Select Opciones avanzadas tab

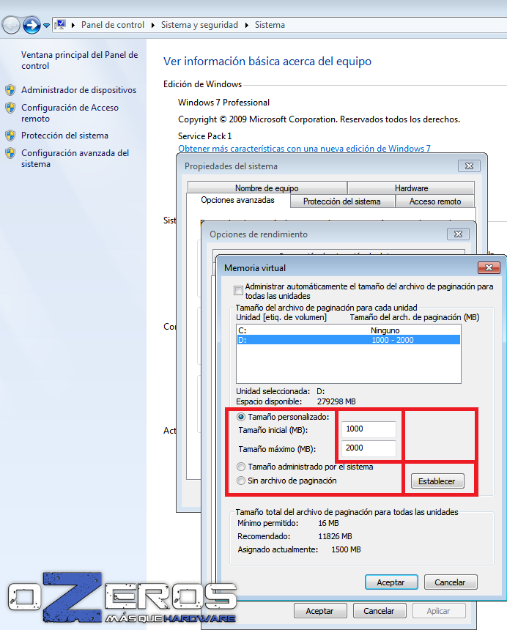(x=238, y=200)
